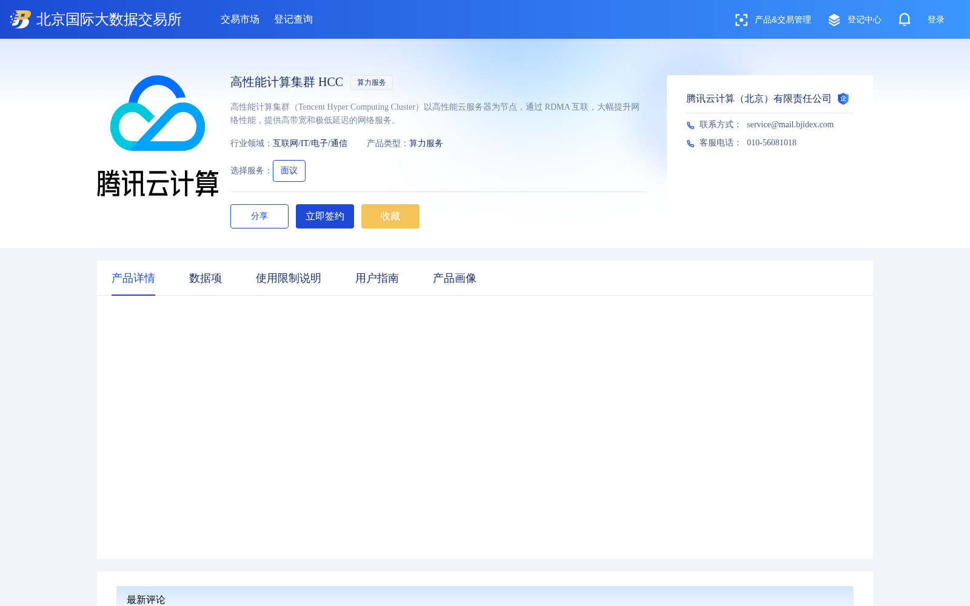Click the email service@mail.bjidex.com

click(x=790, y=124)
